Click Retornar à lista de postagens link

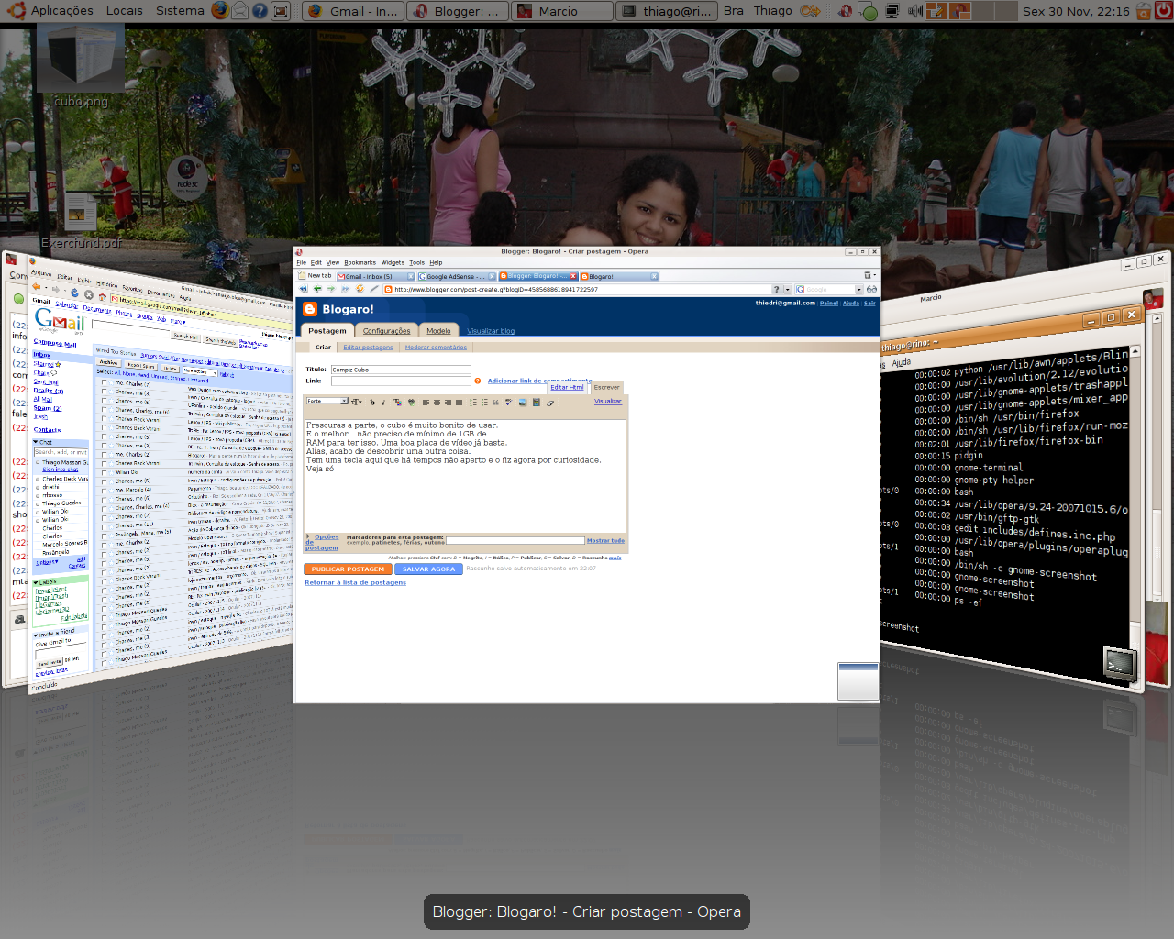click(x=355, y=582)
